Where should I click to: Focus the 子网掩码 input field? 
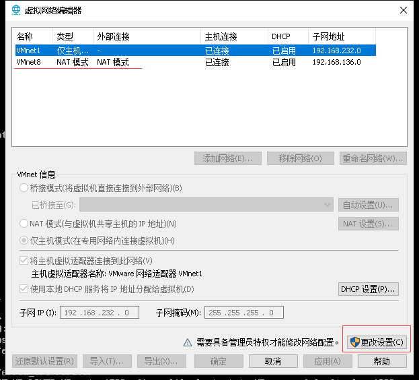tap(244, 313)
